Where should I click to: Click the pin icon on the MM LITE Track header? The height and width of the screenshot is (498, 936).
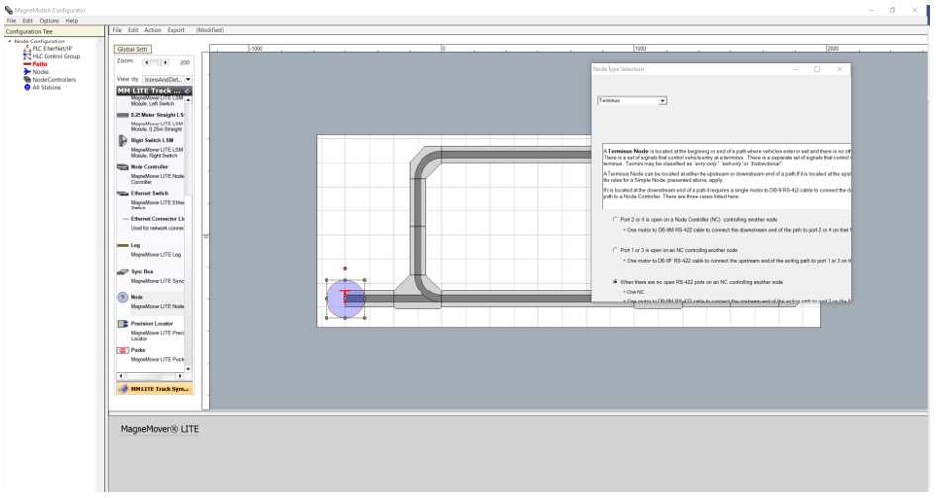(187, 91)
